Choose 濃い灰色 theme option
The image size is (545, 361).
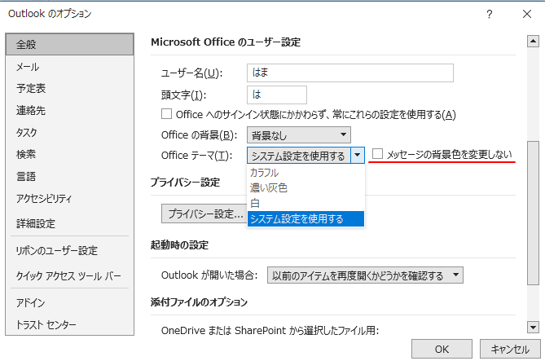coord(305,187)
